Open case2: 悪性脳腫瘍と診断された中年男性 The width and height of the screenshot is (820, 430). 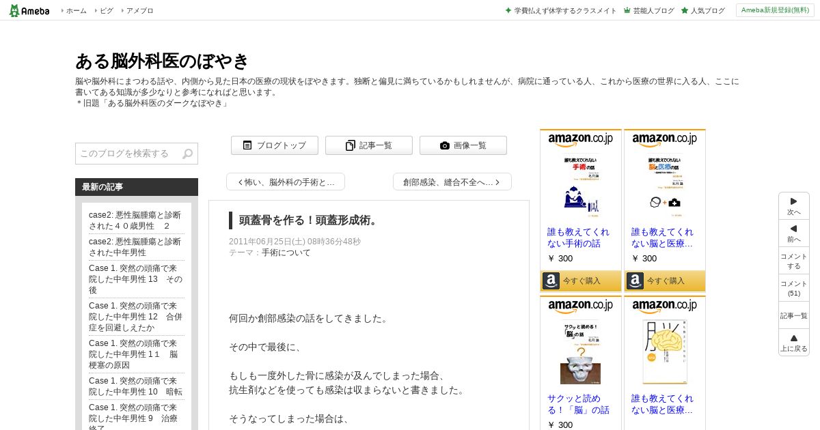pos(135,247)
